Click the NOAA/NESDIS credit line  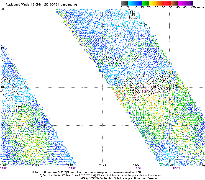tap(120, 178)
